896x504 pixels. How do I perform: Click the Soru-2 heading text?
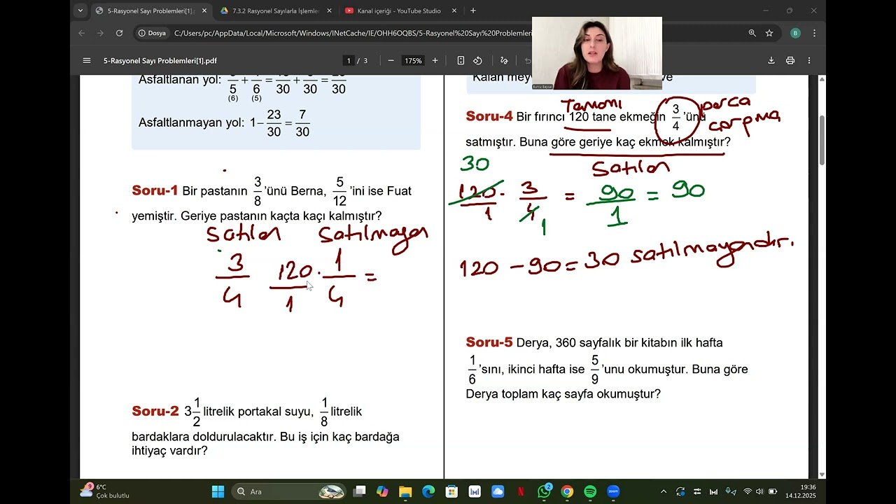click(155, 411)
